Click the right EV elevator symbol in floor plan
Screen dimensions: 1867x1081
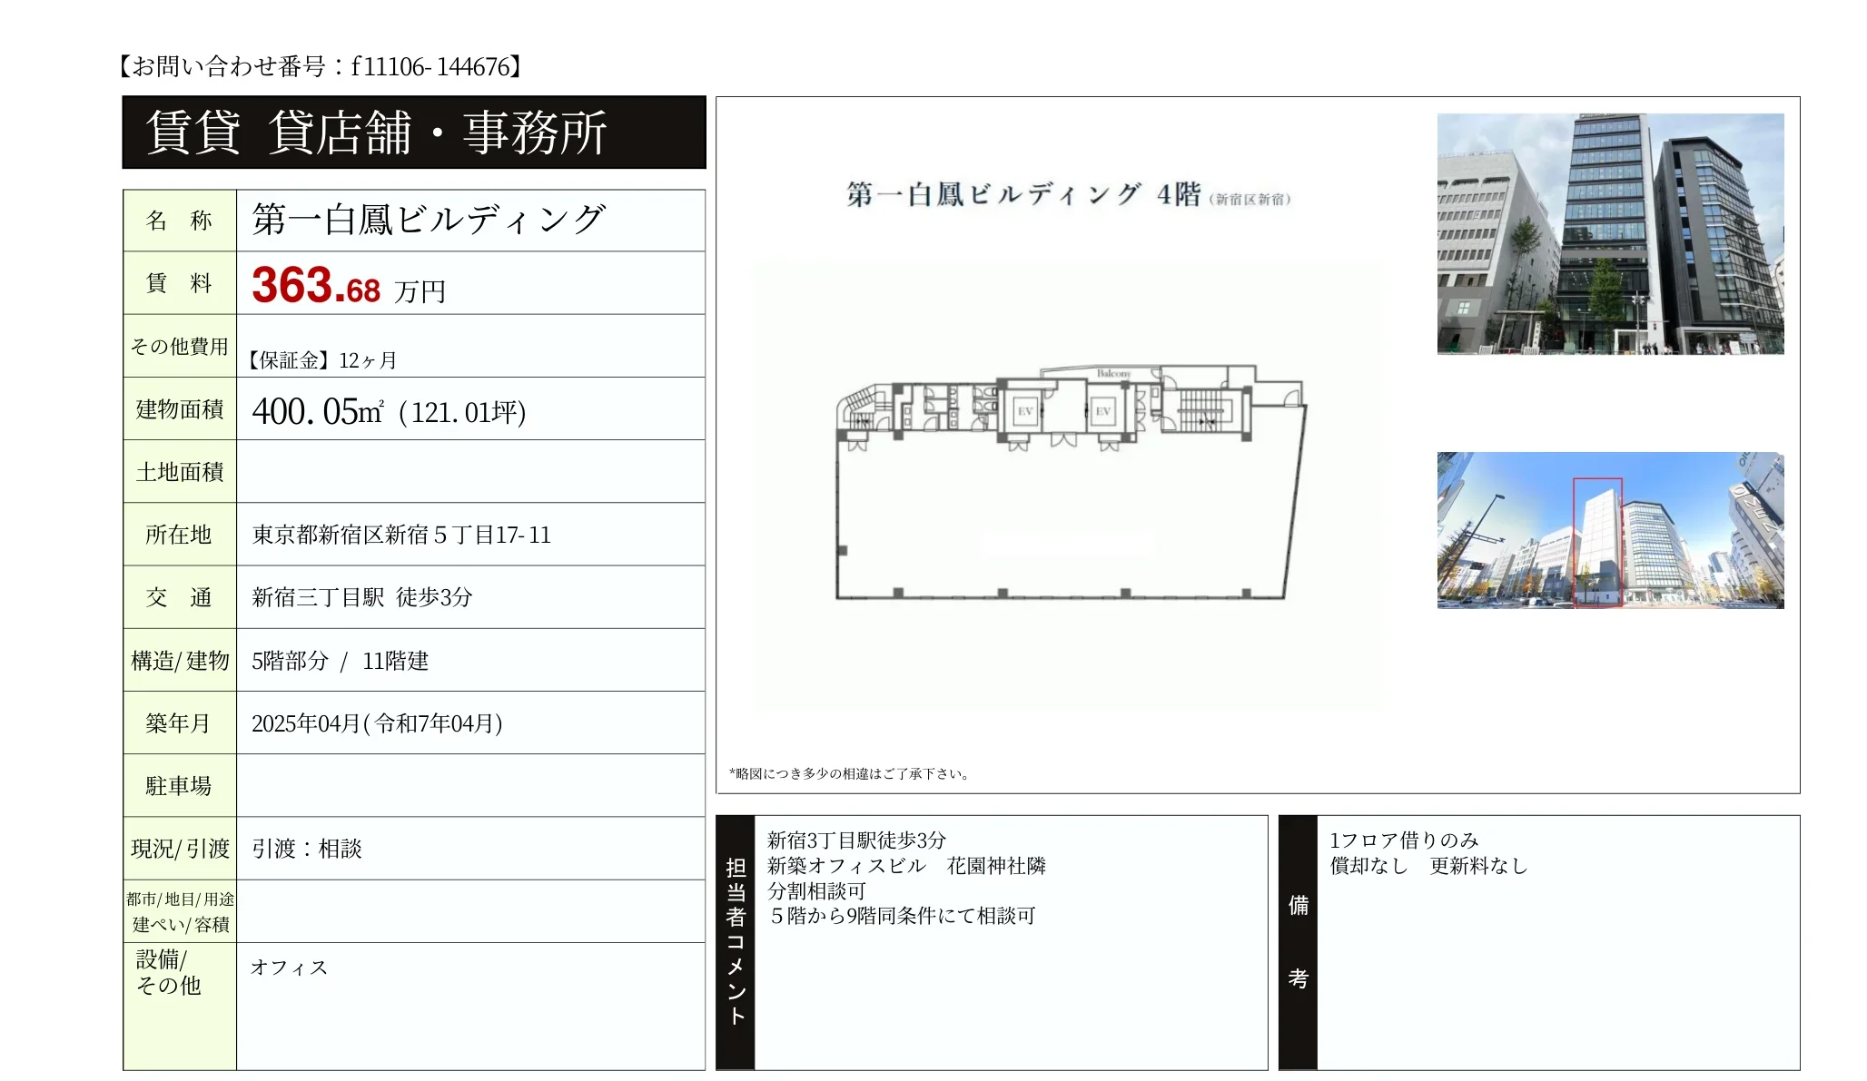click(x=1102, y=411)
